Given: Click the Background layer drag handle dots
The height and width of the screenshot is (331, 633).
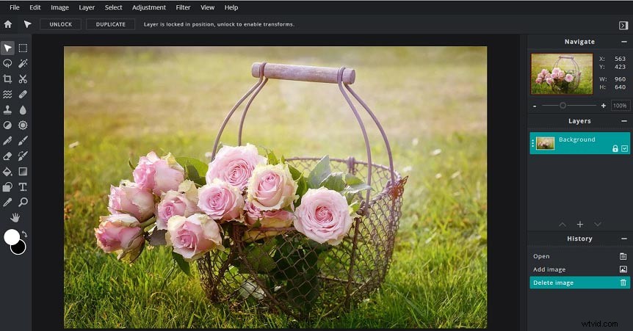Looking at the screenshot, I should (x=533, y=143).
